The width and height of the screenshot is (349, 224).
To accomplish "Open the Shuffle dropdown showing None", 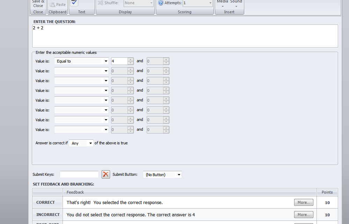I will tap(139, 3).
